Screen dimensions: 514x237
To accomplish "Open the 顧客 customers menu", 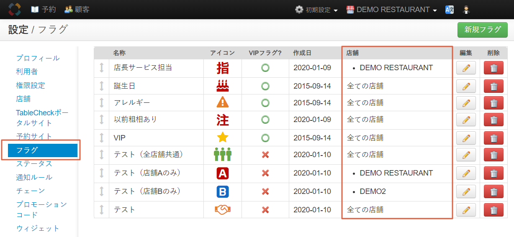I will point(77,9).
